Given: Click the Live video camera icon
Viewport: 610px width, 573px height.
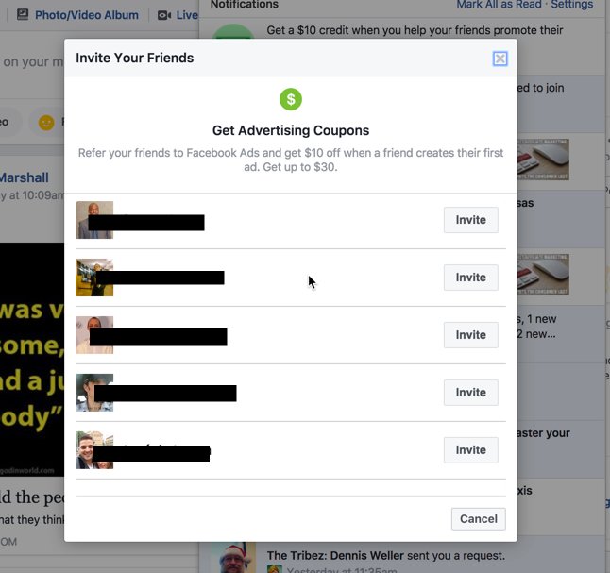Looking at the screenshot, I should (x=163, y=15).
